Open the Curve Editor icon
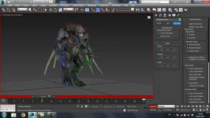210x118 pixels. coord(159,10)
